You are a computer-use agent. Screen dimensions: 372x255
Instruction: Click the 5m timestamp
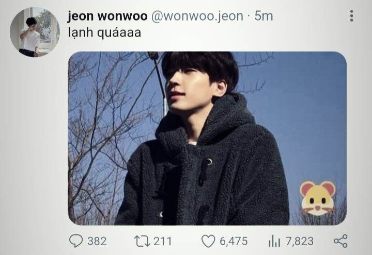pyautogui.click(x=264, y=16)
